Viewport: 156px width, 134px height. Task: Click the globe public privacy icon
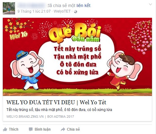click(x=76, y=12)
